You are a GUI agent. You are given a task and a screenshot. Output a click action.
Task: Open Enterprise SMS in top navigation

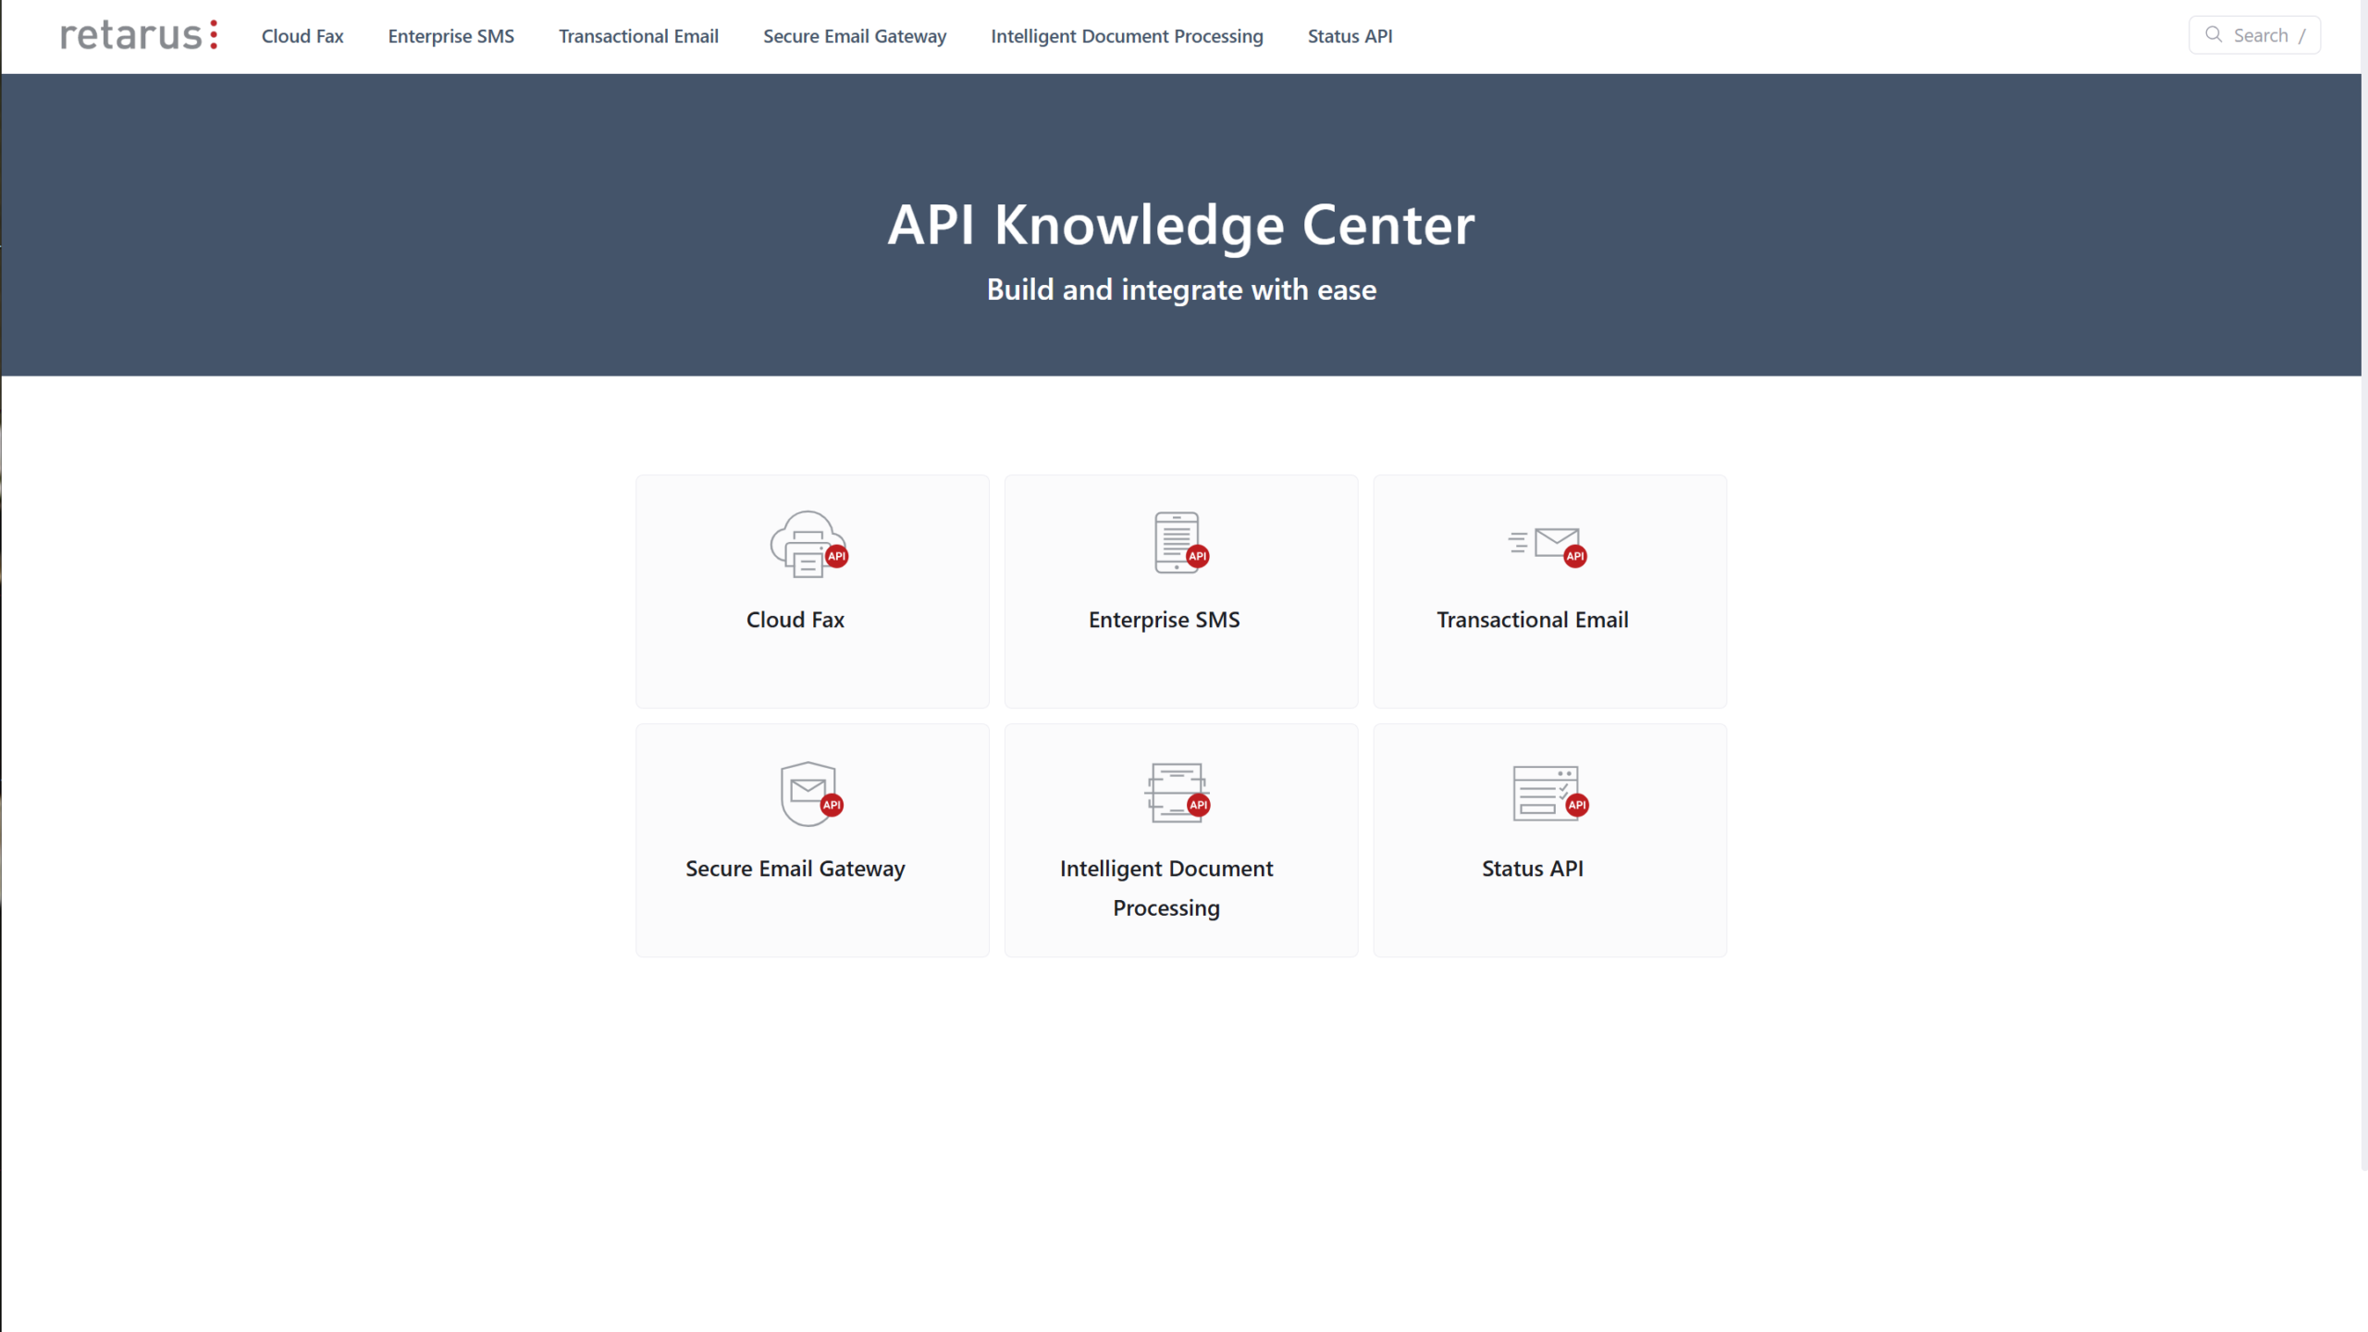coord(450,36)
